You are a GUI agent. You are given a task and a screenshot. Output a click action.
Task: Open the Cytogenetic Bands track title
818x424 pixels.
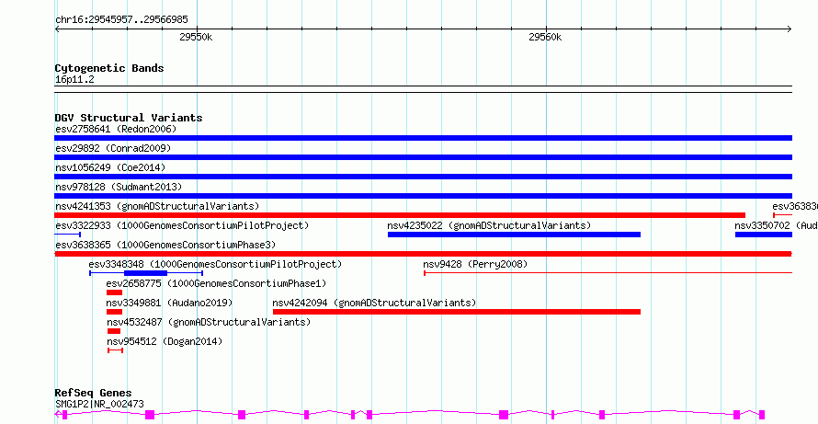pos(109,68)
